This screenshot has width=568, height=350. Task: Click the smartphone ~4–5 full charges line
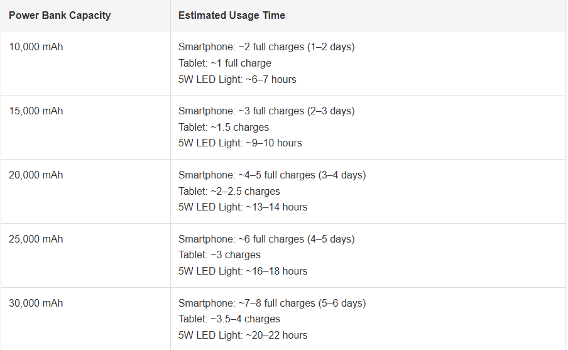(271, 175)
